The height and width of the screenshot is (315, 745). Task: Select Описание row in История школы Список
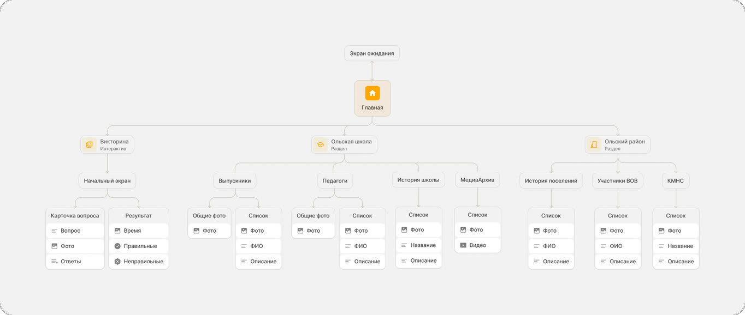(x=418, y=261)
